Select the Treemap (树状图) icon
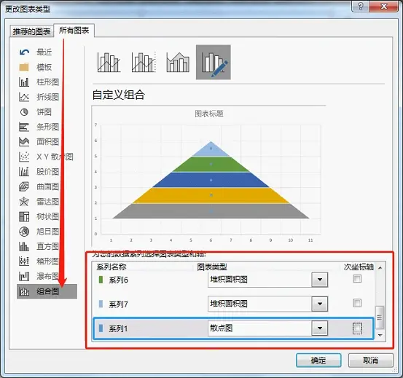This screenshot has height=378, width=403. coord(24,216)
